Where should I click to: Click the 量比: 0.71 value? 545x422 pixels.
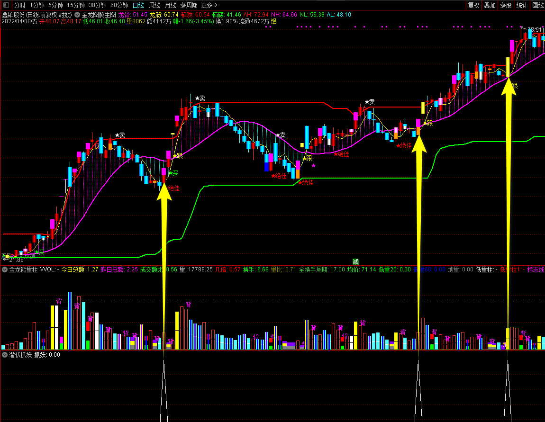[283, 269]
